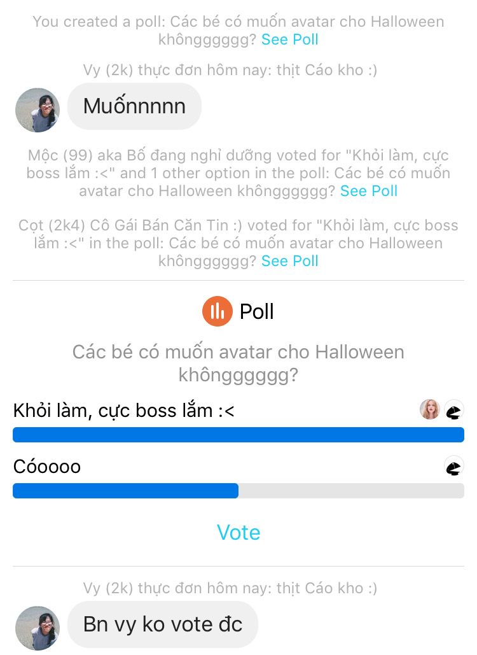Image resolution: width=477 pixels, height=655 pixels.
Task: Tap the poll question in the poll card
Action: pos(238,363)
